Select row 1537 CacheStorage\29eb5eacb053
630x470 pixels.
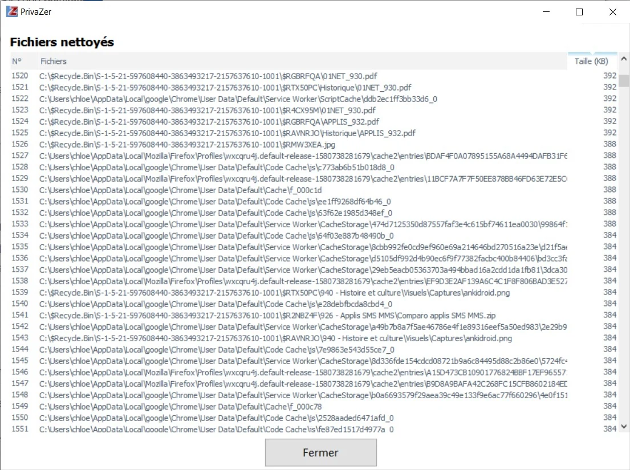tap(314, 269)
